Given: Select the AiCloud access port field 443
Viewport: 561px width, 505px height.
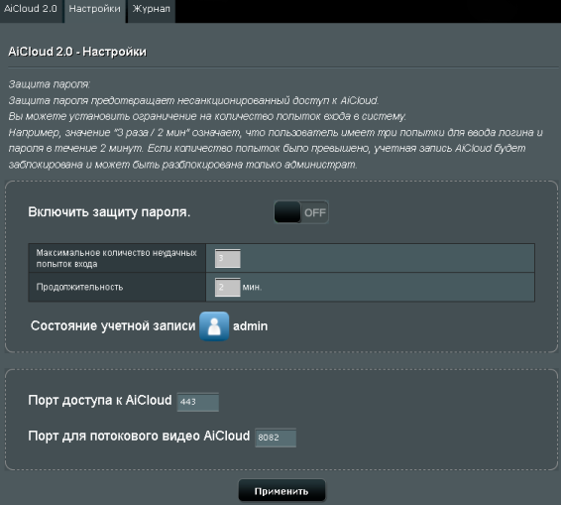Looking at the screenshot, I should click(197, 402).
